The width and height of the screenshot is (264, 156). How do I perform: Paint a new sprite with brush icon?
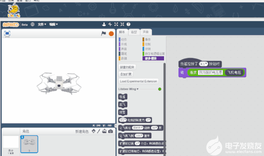pos(99,131)
